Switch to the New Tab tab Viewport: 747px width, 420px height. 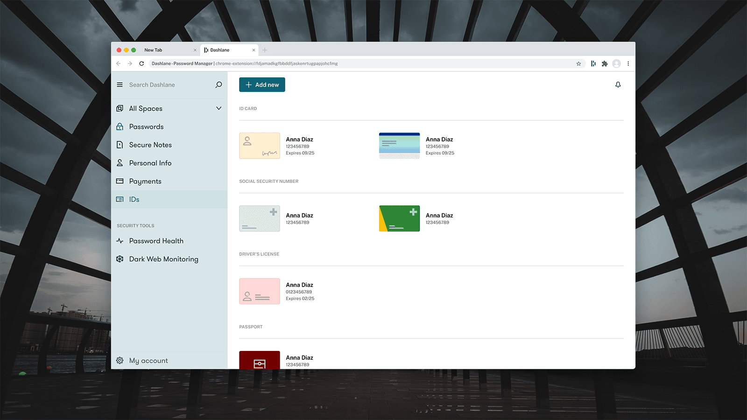169,50
